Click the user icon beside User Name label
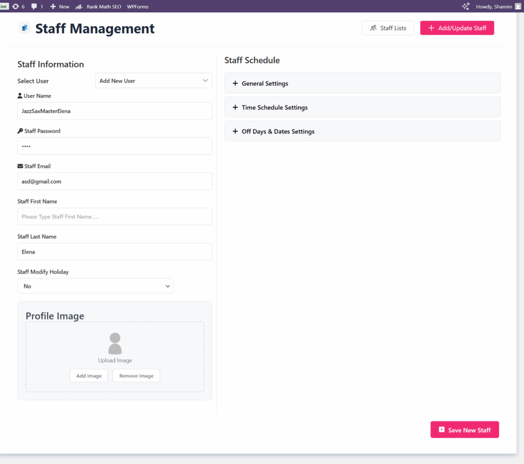This screenshot has width=524, height=464. click(20, 96)
